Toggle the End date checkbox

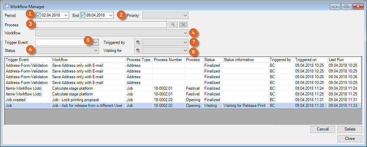point(83,16)
